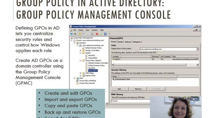Switch to the Delegation tab
Image resolution: width=210 pixels, height=118 pixels.
click(x=136, y=42)
